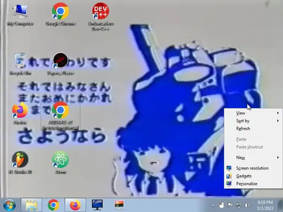
Task: Open the Windows Start menu orb
Action: tap(10, 205)
